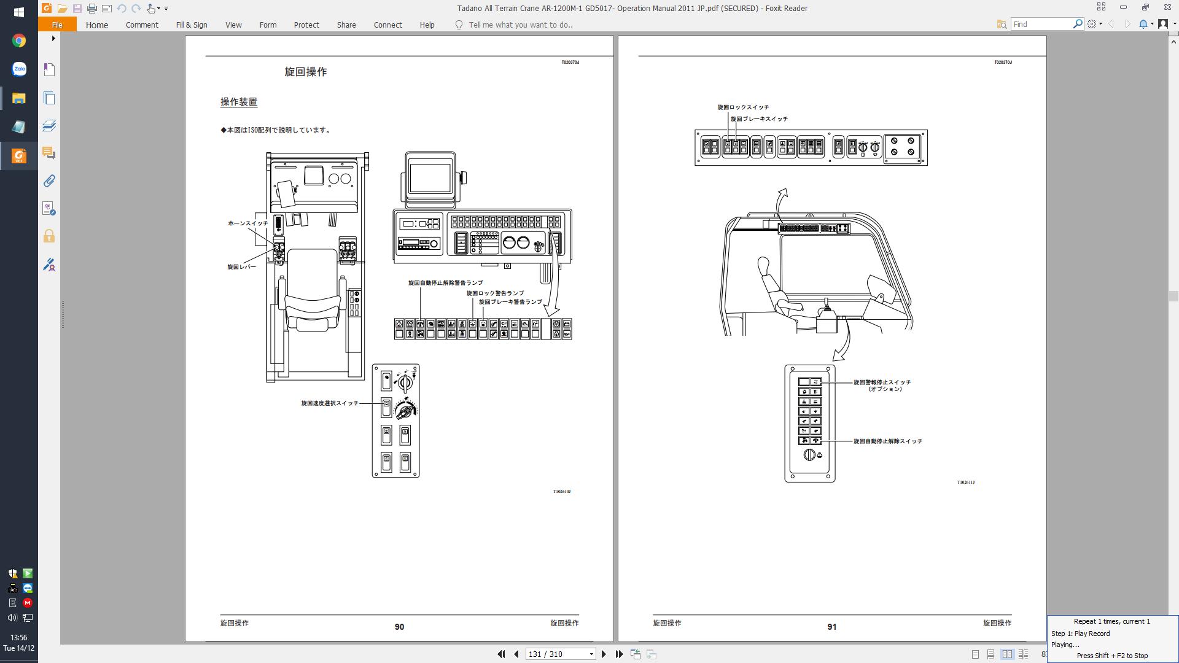Viewport: 1179px width, 663px height.
Task: Expand the touch mode dropdown arrow
Action: 158,9
